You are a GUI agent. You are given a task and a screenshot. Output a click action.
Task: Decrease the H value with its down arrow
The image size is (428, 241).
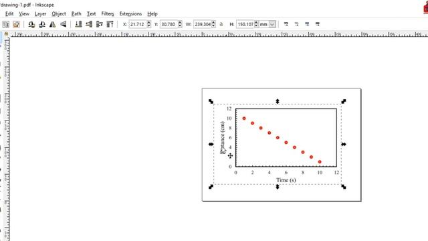[x=256, y=26]
